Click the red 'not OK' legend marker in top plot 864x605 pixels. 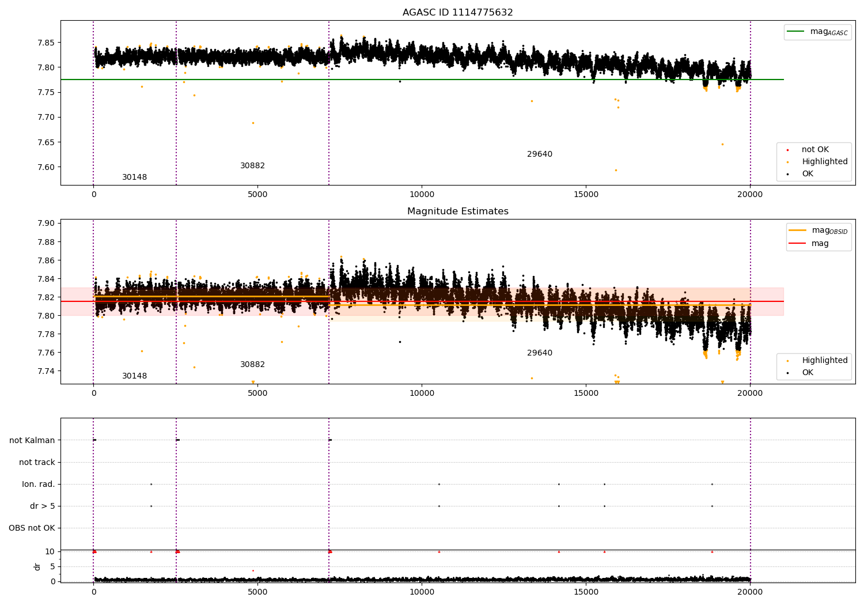click(x=787, y=150)
